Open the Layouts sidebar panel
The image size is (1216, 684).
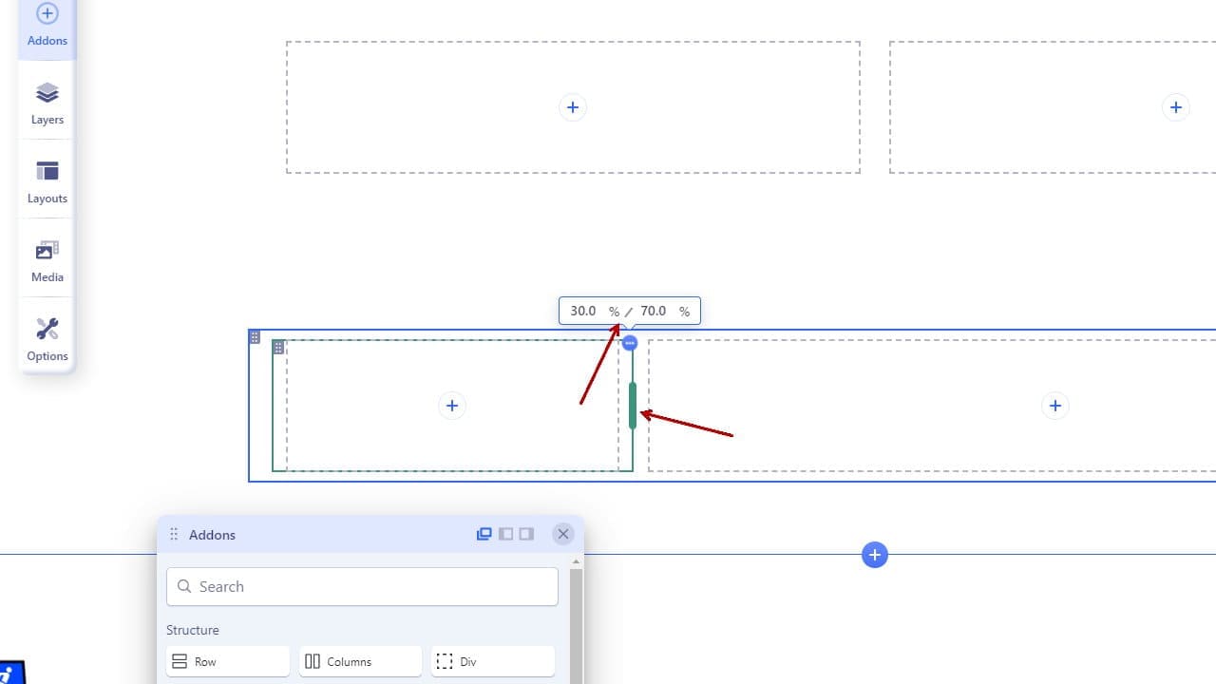(47, 182)
